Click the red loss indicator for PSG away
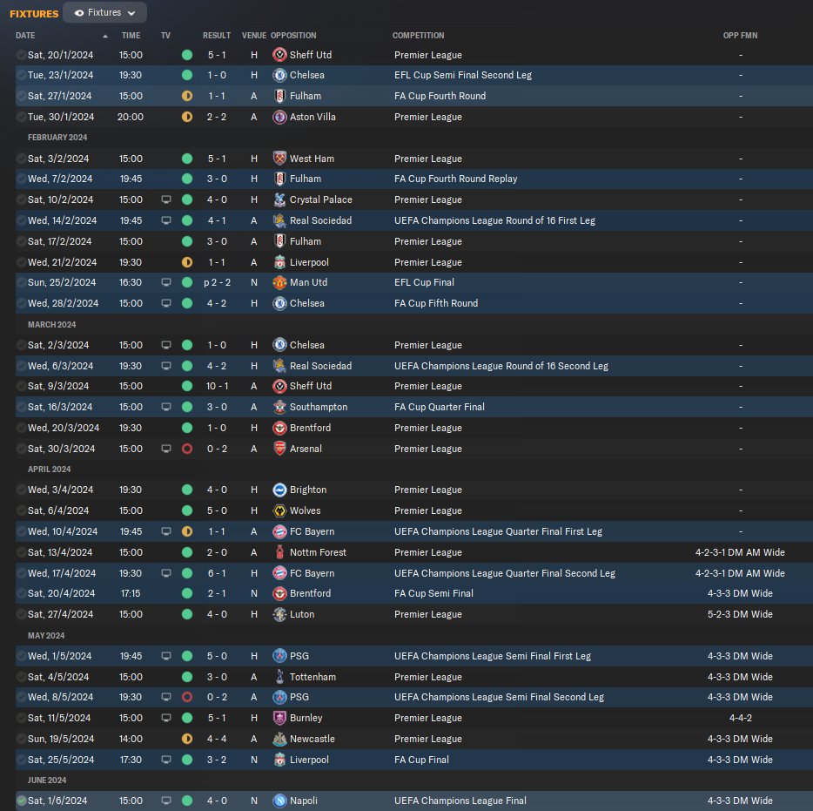The image size is (813, 811). coord(187,697)
